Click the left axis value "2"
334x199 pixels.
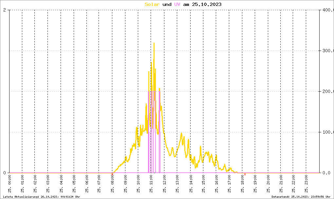pos(5,10)
